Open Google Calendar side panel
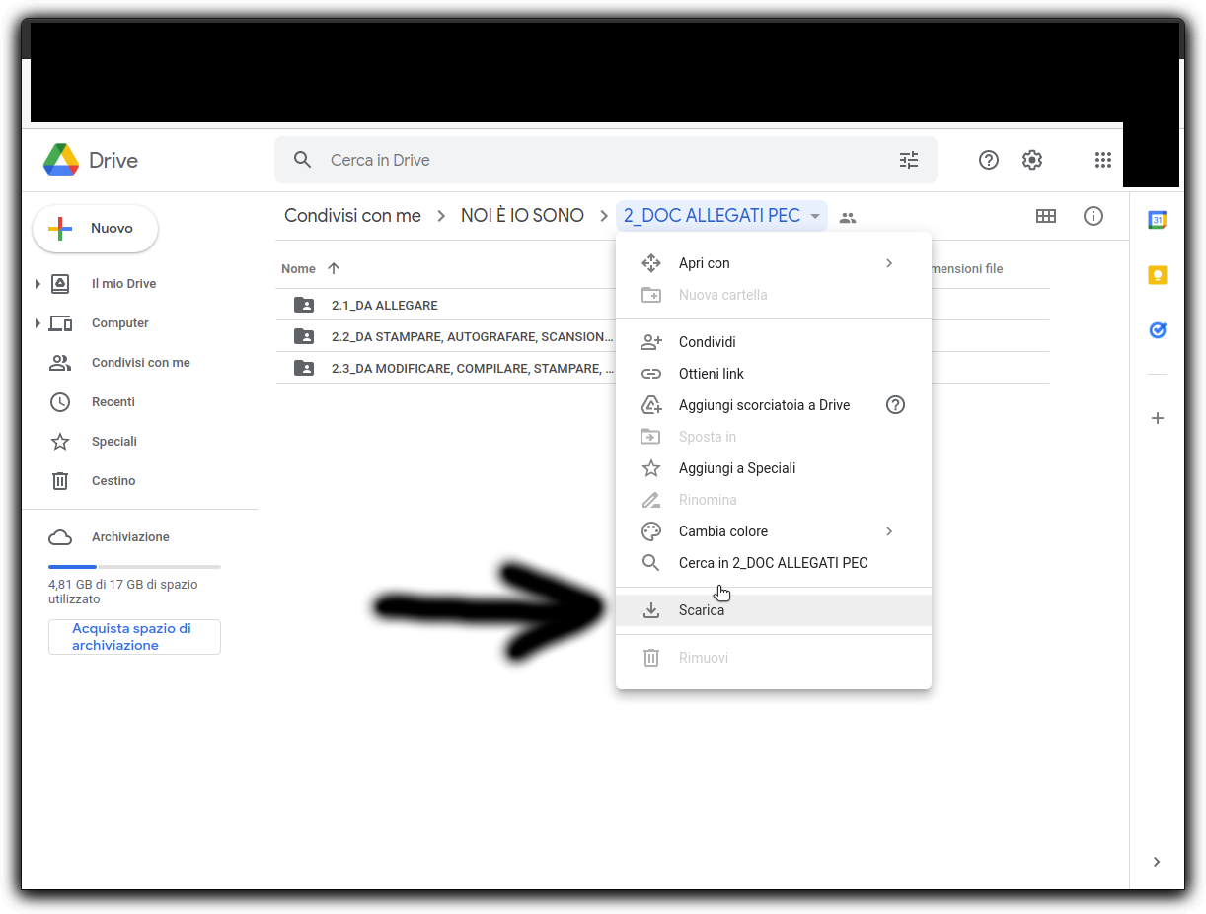This screenshot has height=914, width=1206. pos(1158,220)
